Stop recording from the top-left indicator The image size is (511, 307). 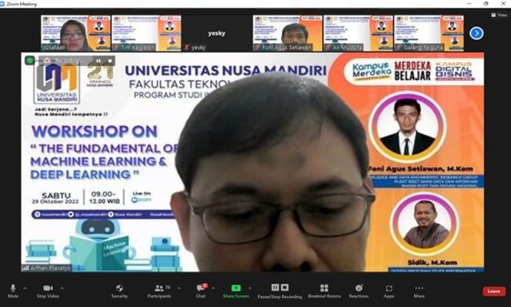pyautogui.click(x=110, y=61)
